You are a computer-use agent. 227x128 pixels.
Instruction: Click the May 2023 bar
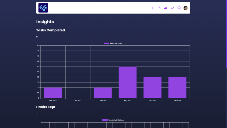point(53,93)
